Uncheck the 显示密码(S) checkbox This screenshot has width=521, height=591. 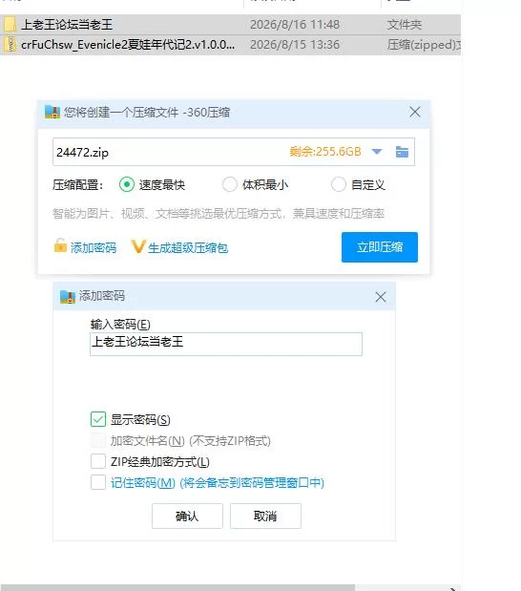98,419
